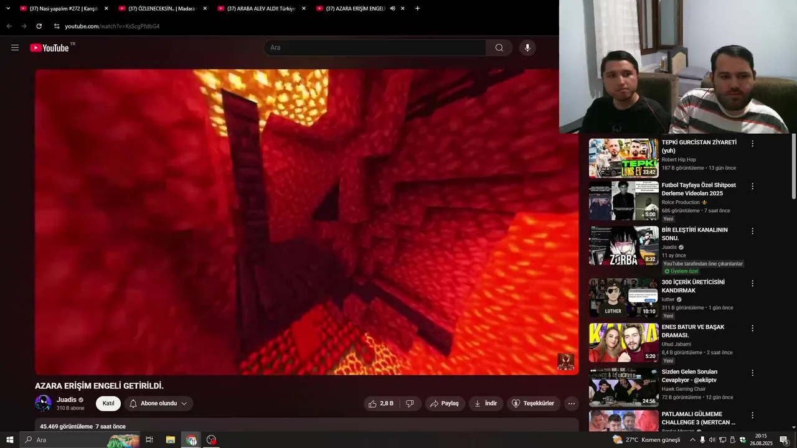Open options menu for PATLAMALI GÜLMEME video

[752, 415]
